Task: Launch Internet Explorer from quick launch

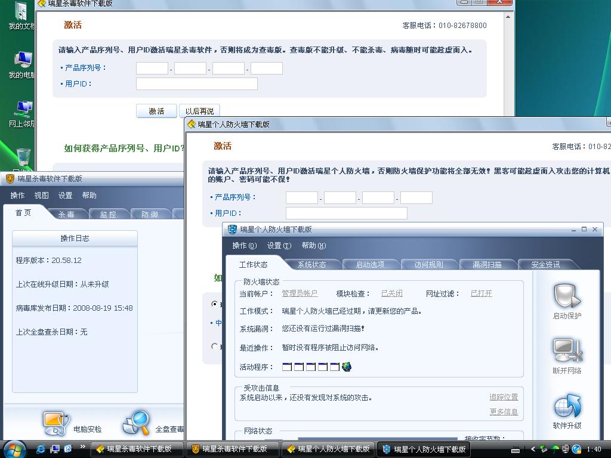Action: [41, 449]
